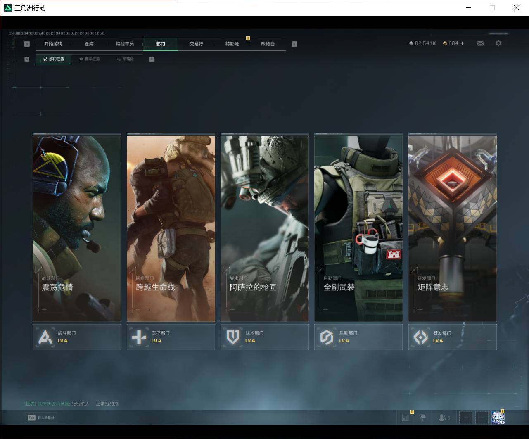Screen dimensions: 529x439
Task: Switch to the 赛季任务 sub-tab
Action: (89, 59)
